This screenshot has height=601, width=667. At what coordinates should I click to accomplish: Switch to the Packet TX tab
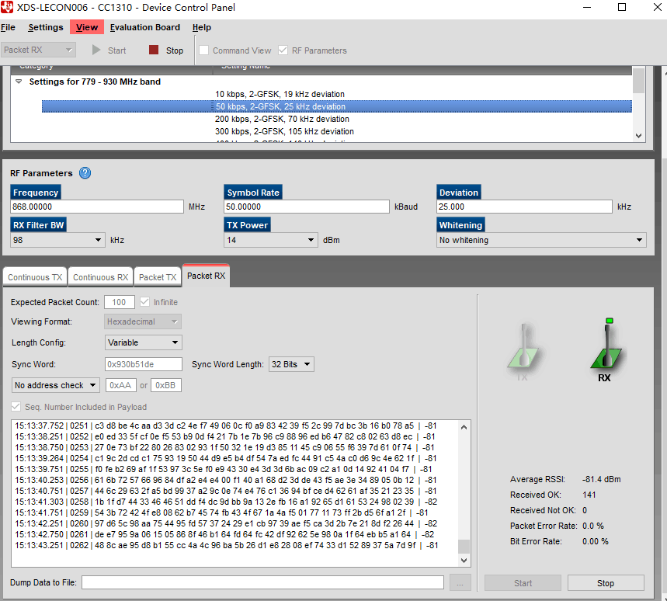pyautogui.click(x=158, y=277)
